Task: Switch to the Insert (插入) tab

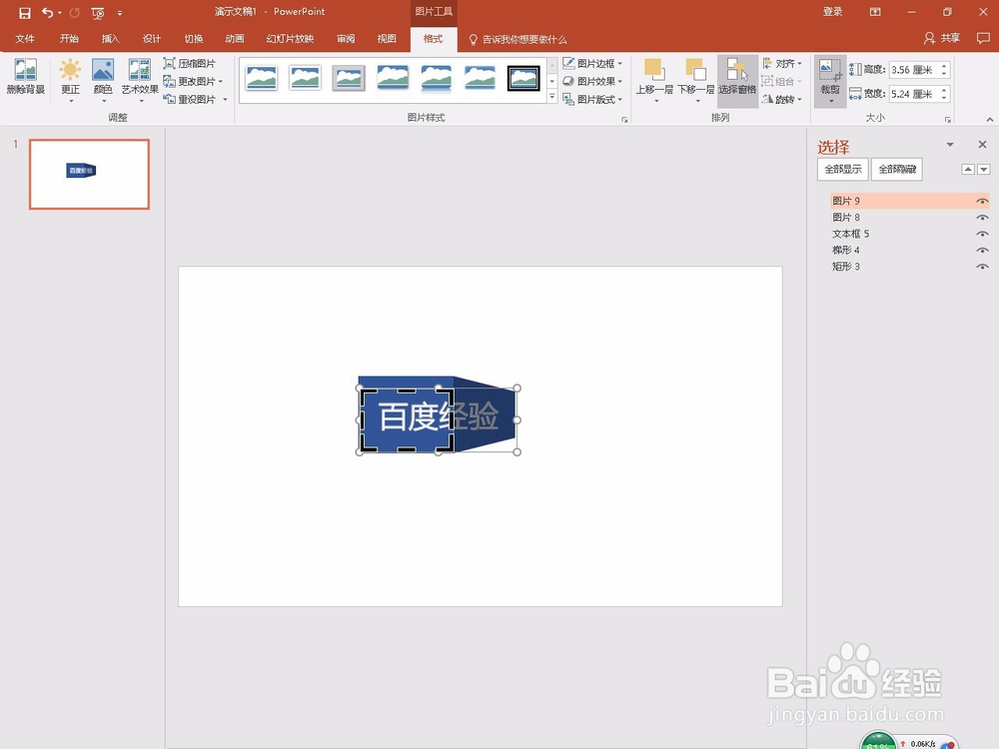Action: tap(110, 39)
